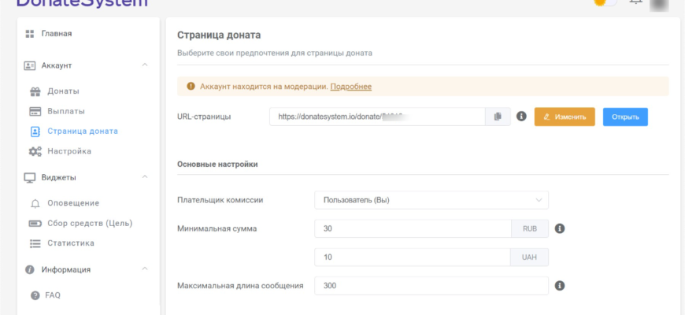Click the Донаты gift icon
Viewport: 685px width, 315px height.
(35, 92)
